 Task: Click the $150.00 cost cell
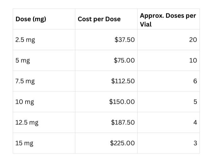coord(106,102)
